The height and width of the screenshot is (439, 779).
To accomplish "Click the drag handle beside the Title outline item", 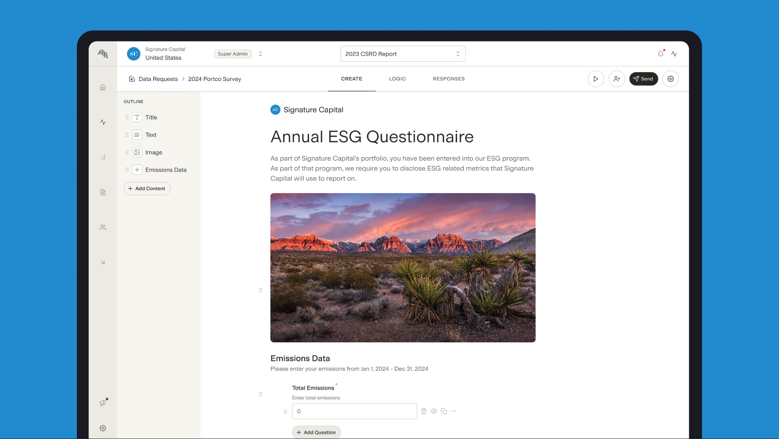I will tap(127, 117).
